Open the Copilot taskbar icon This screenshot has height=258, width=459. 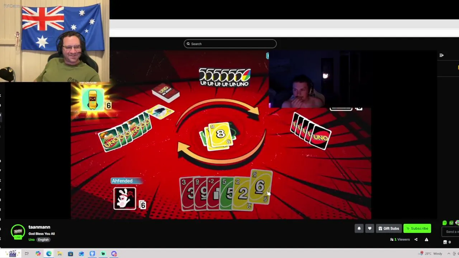pos(38,254)
